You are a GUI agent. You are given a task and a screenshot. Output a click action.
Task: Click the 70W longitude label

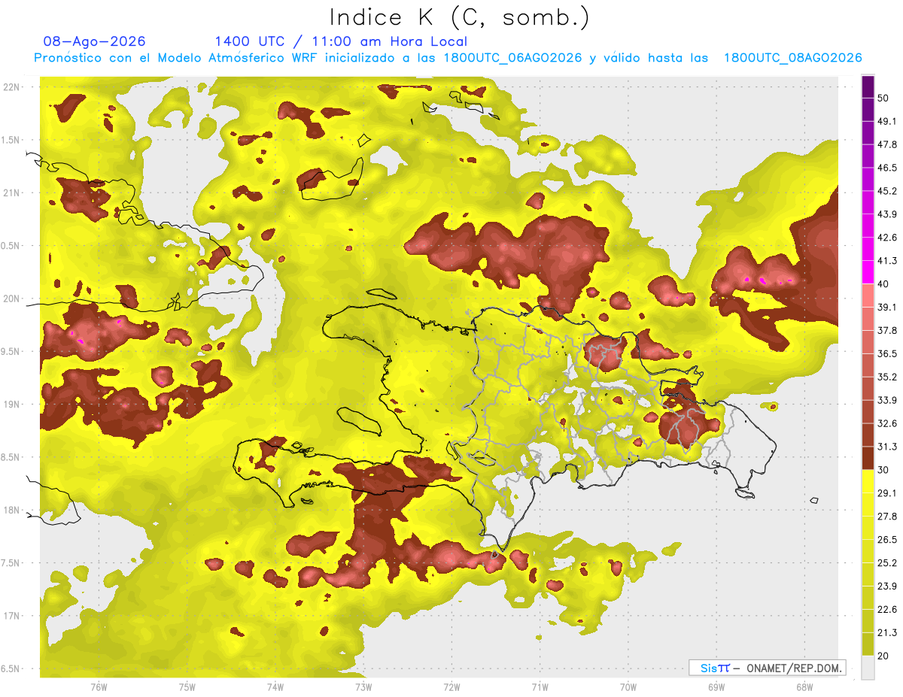(628, 687)
